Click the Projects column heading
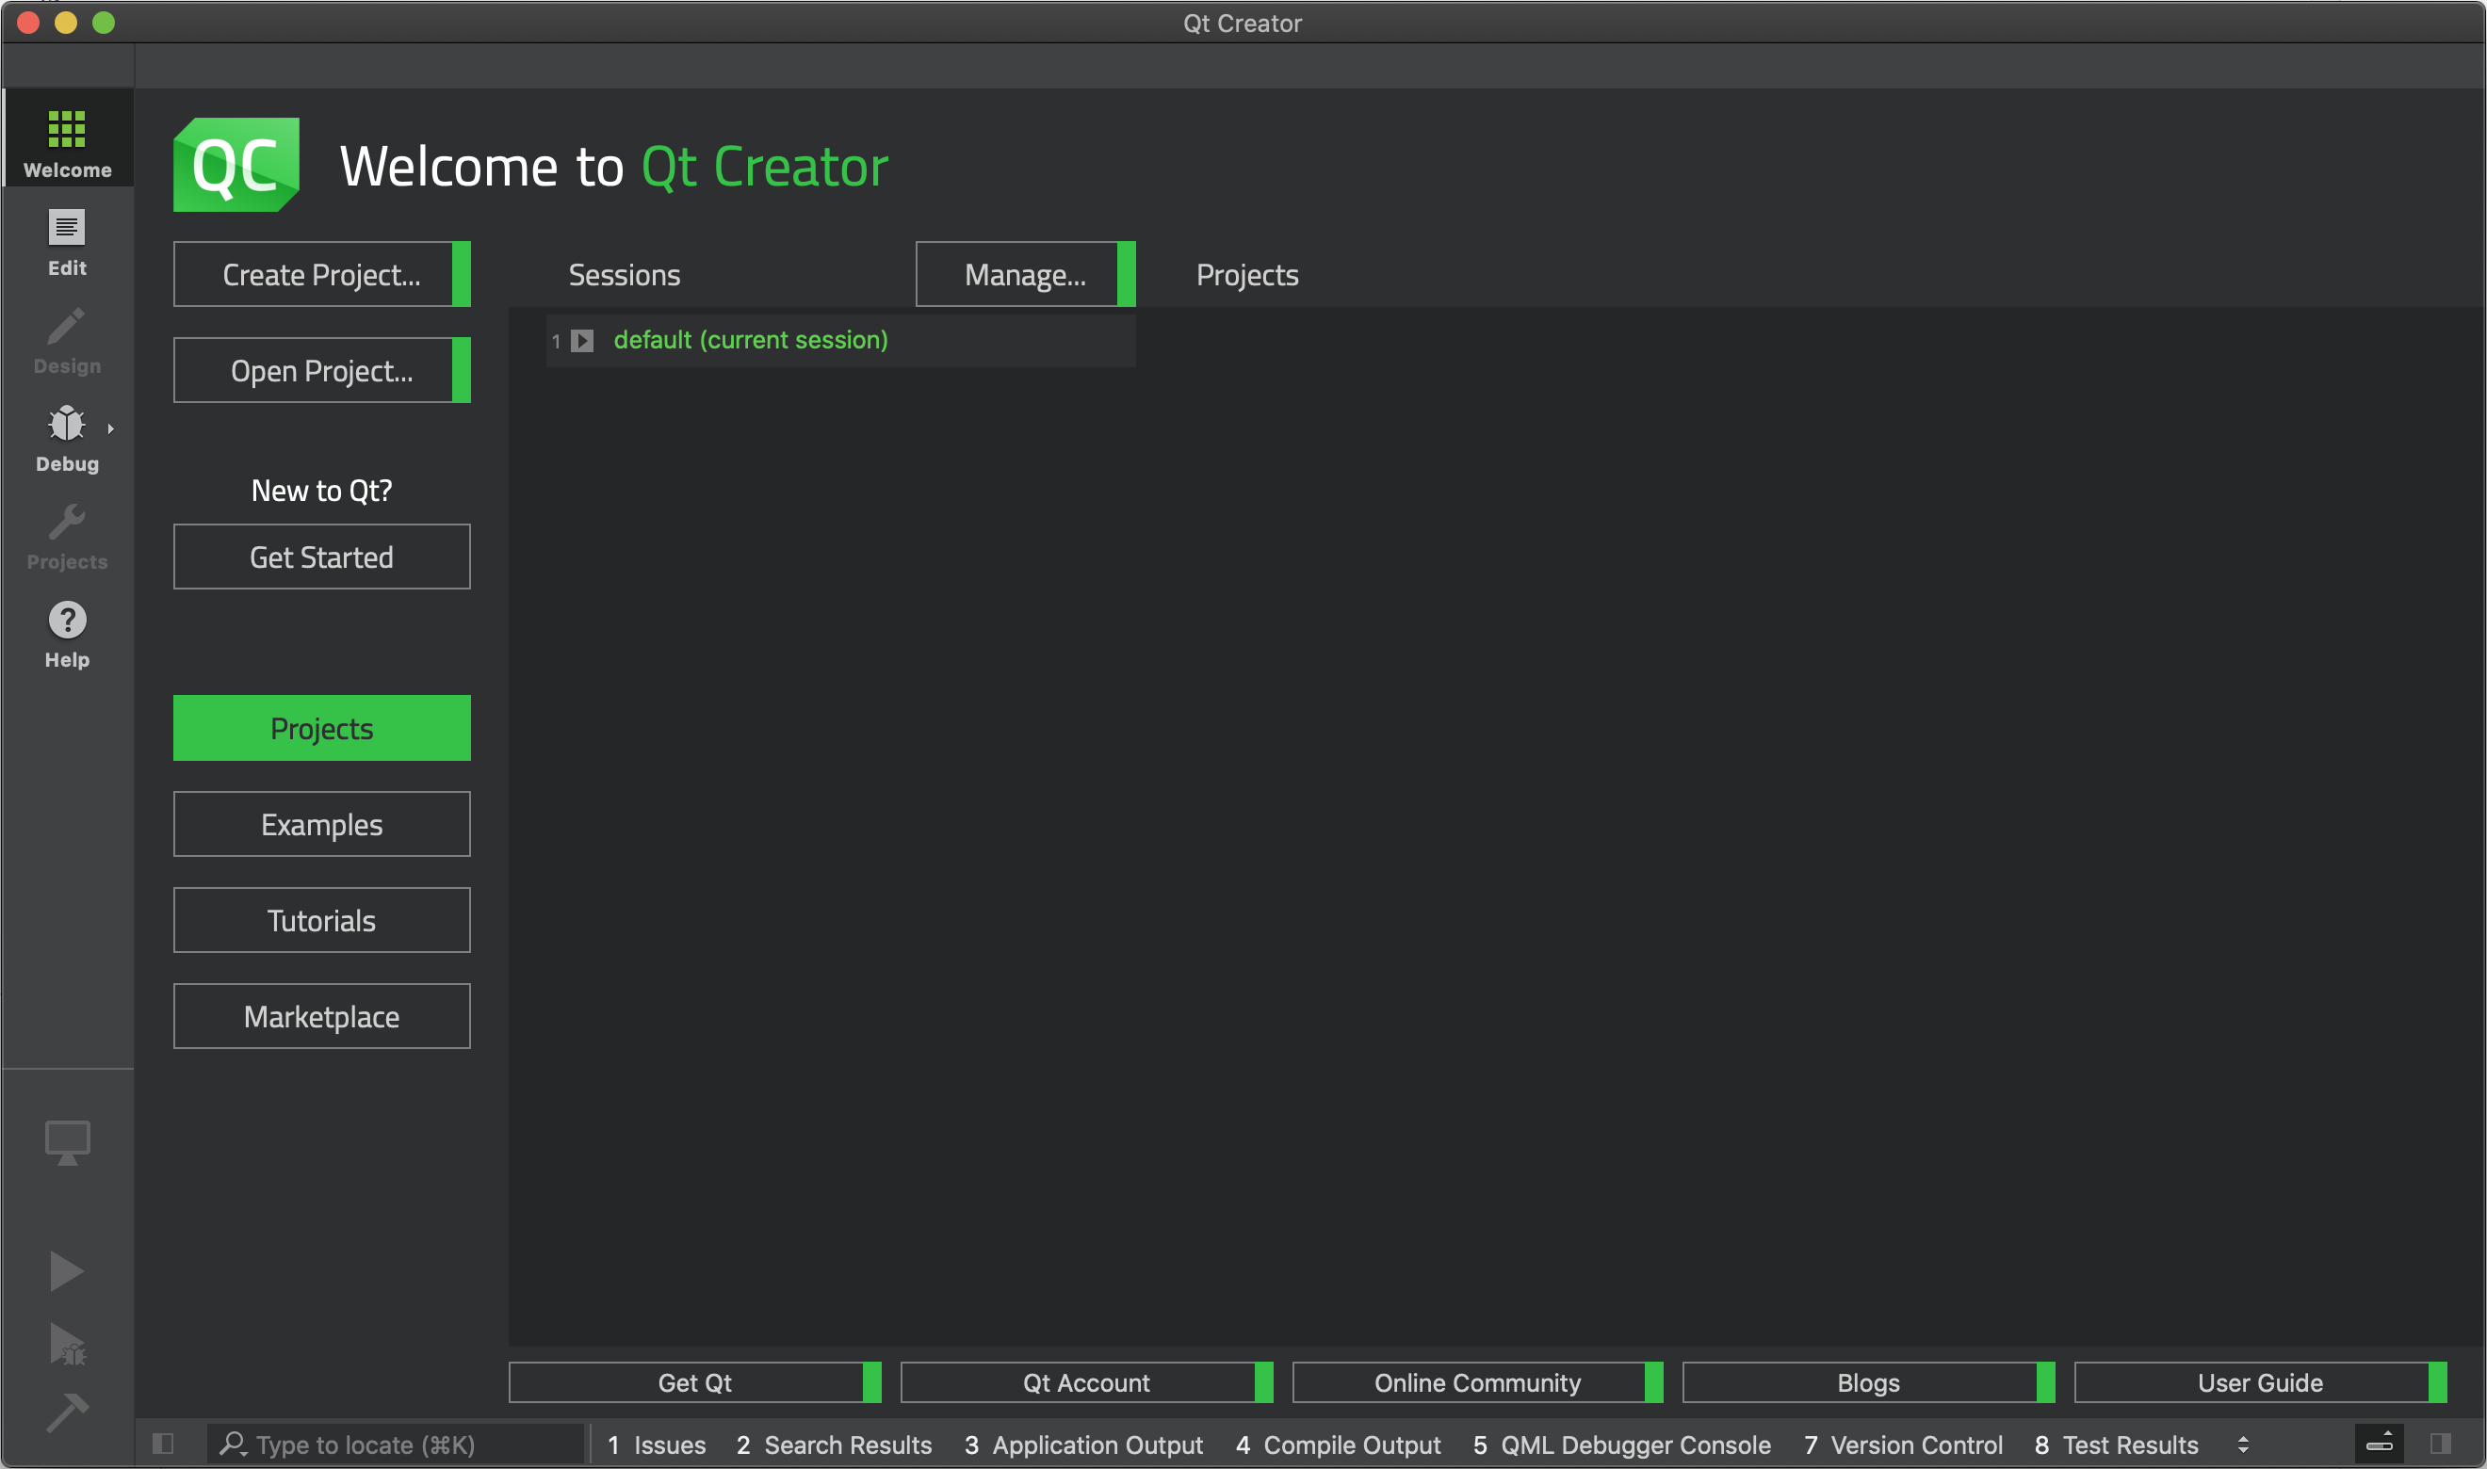Image resolution: width=2487 pixels, height=1469 pixels. [1247, 274]
